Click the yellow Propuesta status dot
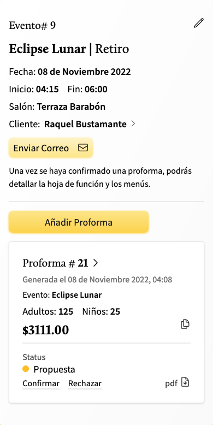Image resolution: width=213 pixels, height=425 pixels. point(26,369)
